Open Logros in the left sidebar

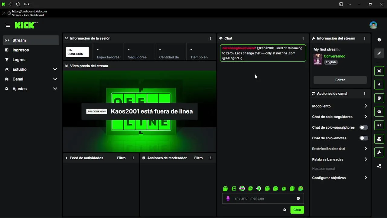point(31,60)
